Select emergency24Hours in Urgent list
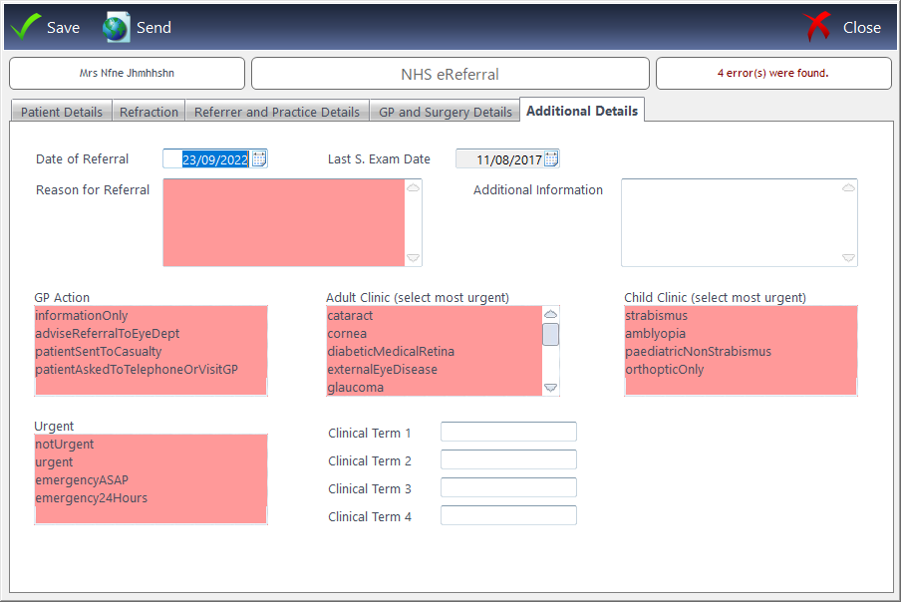 (150, 497)
